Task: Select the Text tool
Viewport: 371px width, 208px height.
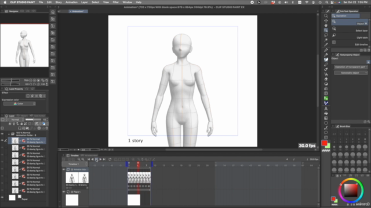Action: pyautogui.click(x=326, y=109)
